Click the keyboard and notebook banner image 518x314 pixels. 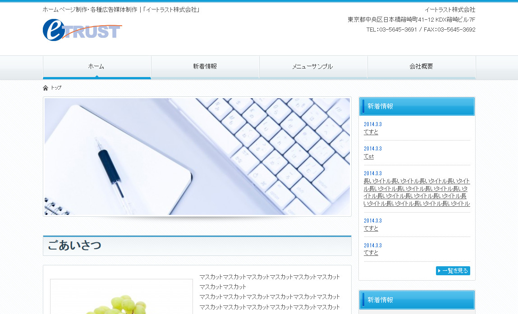click(x=197, y=156)
